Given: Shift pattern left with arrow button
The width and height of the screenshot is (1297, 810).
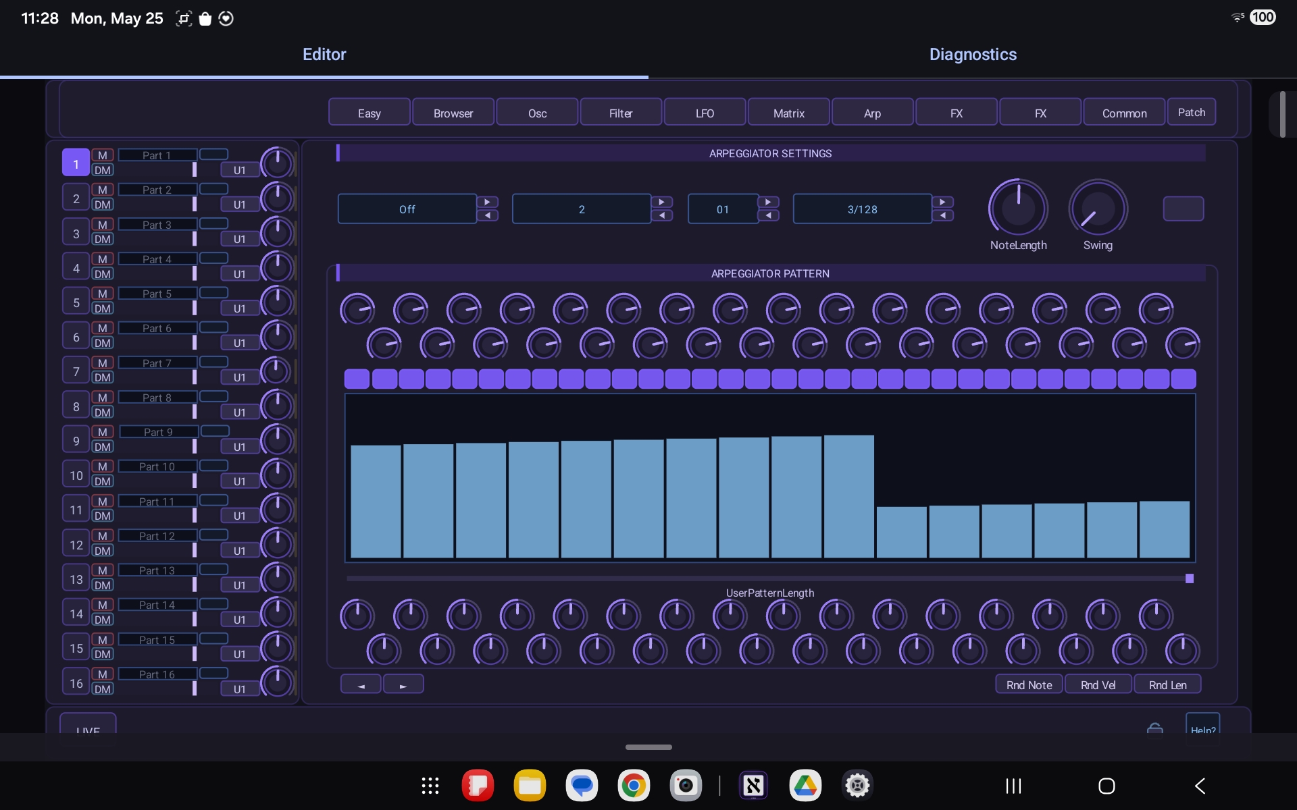Looking at the screenshot, I should tap(361, 684).
